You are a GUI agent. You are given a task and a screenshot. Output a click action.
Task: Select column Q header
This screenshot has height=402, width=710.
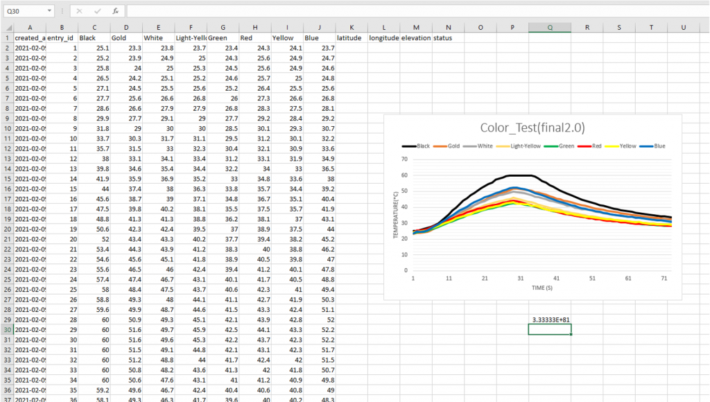click(x=550, y=28)
